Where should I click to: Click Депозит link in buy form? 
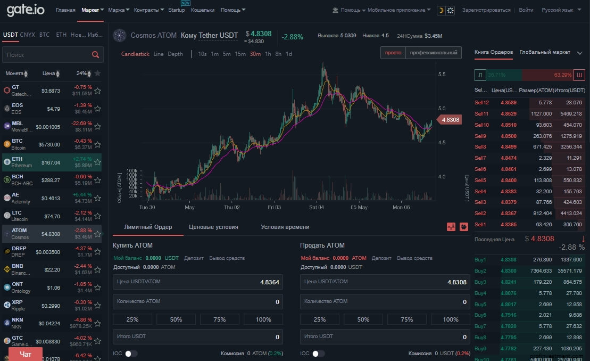point(194,258)
